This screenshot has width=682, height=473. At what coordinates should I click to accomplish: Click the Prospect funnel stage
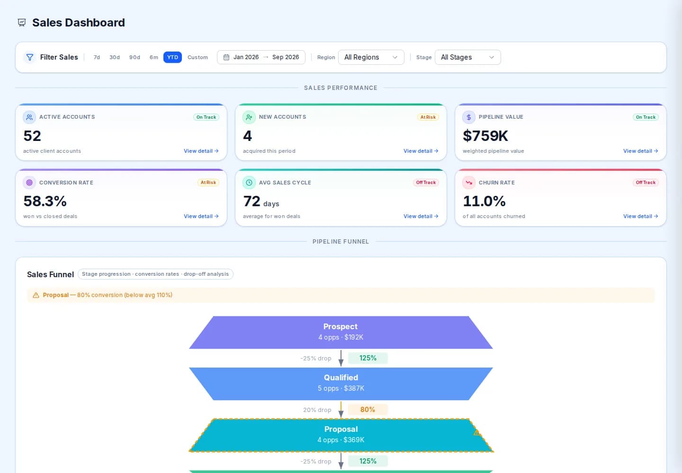point(341,332)
